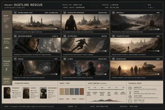Pick the tan mood swatch
The height and width of the screenshot is (110, 165).
click(x=62, y=91)
